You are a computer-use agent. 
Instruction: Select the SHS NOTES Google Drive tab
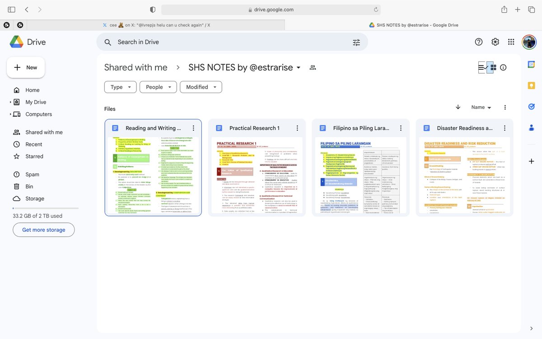tap(413, 25)
